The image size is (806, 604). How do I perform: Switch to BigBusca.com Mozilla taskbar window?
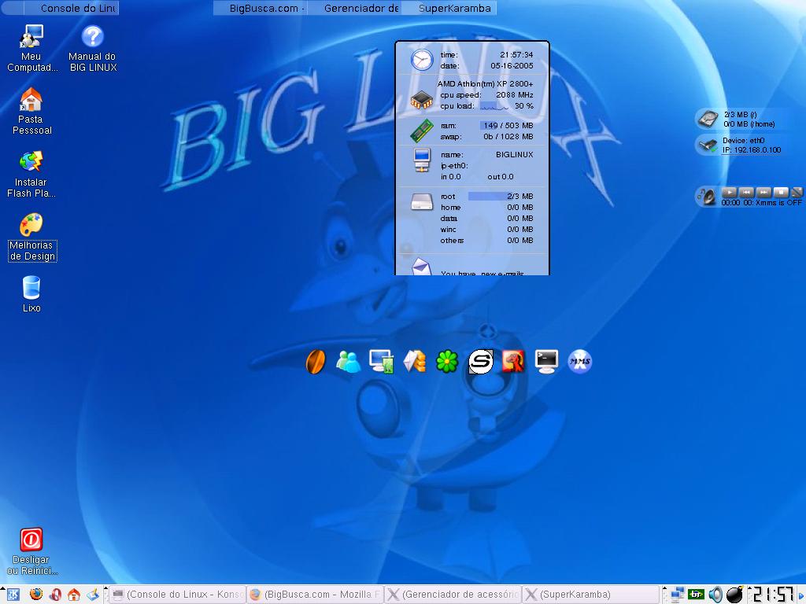pos(316,595)
